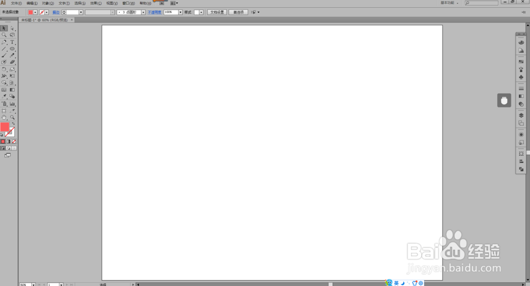
Task: Select the Ellipse shape tool
Action: point(12,49)
